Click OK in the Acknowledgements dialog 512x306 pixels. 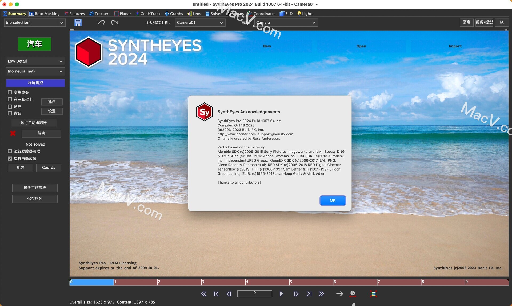coord(333,200)
